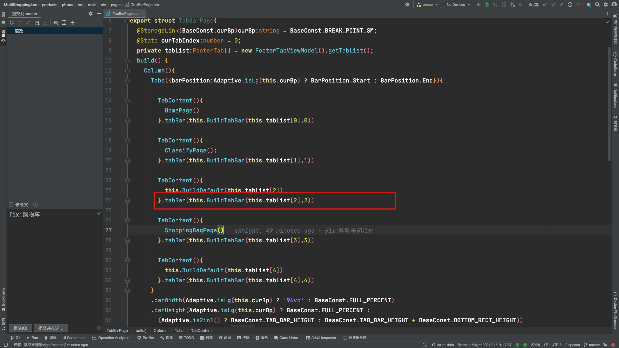The width and height of the screenshot is (619, 348).
Task: Click the products breadcrumb in navigation bar
Action: pos(49,5)
